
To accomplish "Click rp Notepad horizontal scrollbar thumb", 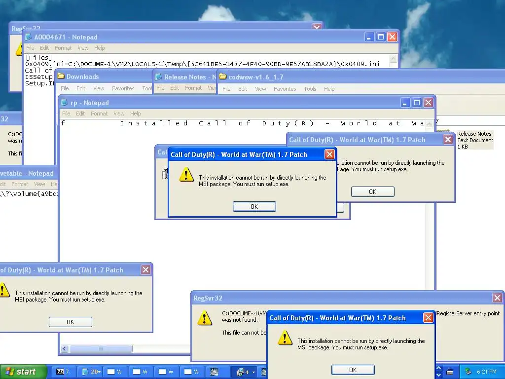I will pyautogui.click(x=101, y=349).
